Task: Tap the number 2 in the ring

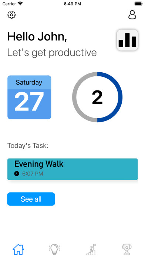Action: (97, 97)
